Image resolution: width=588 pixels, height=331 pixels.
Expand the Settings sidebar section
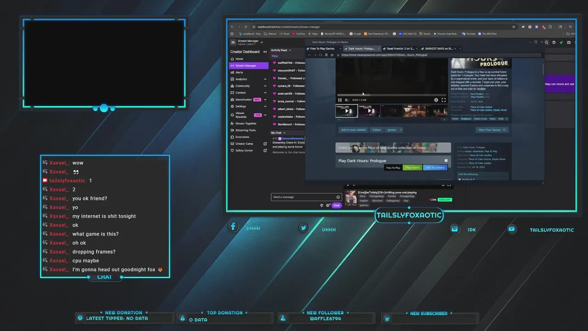pyautogui.click(x=265, y=106)
